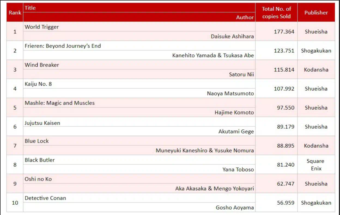Click the 107.992 copies sold value
340x215 pixels.
click(284, 89)
